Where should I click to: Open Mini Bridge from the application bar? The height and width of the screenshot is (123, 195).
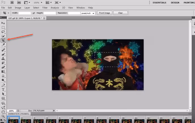tap(19, 3)
